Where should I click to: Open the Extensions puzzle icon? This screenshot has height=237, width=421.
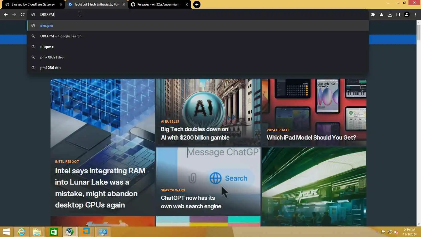pyautogui.click(x=373, y=14)
